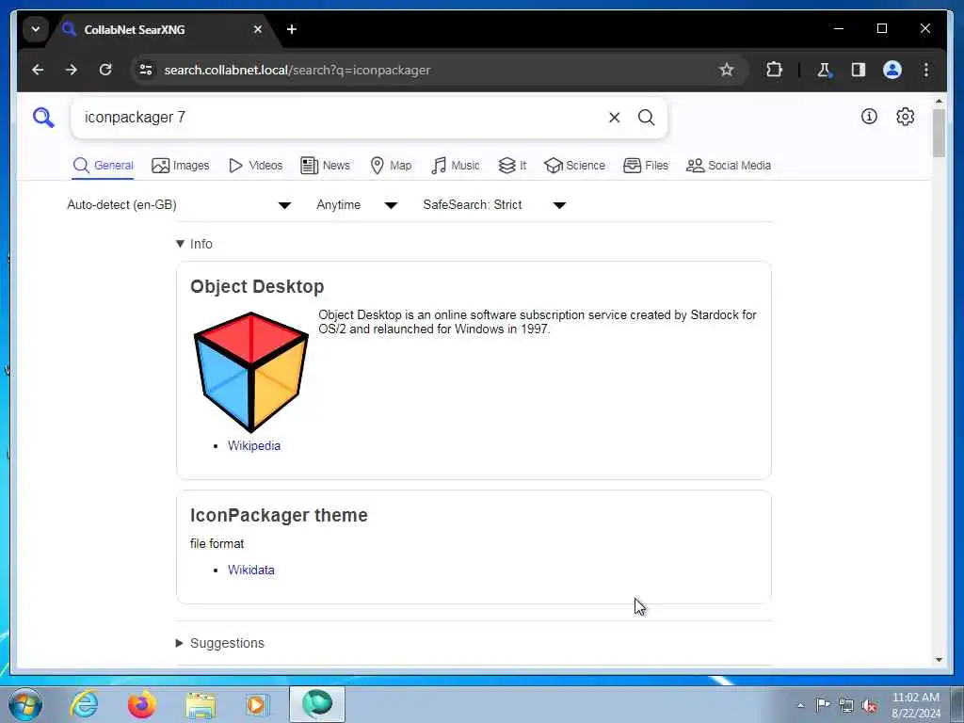The image size is (964, 723).
Task: Open the Wikidata link for IconPackager theme
Action: click(250, 570)
